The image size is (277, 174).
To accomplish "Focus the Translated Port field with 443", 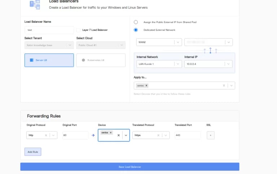I will coord(188,135).
